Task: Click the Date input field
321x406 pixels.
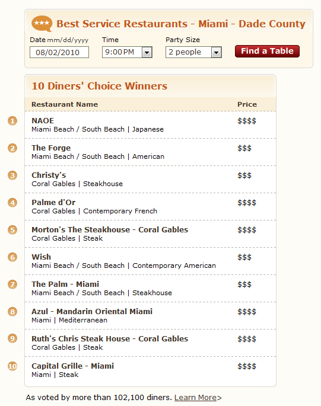Action: (59, 52)
